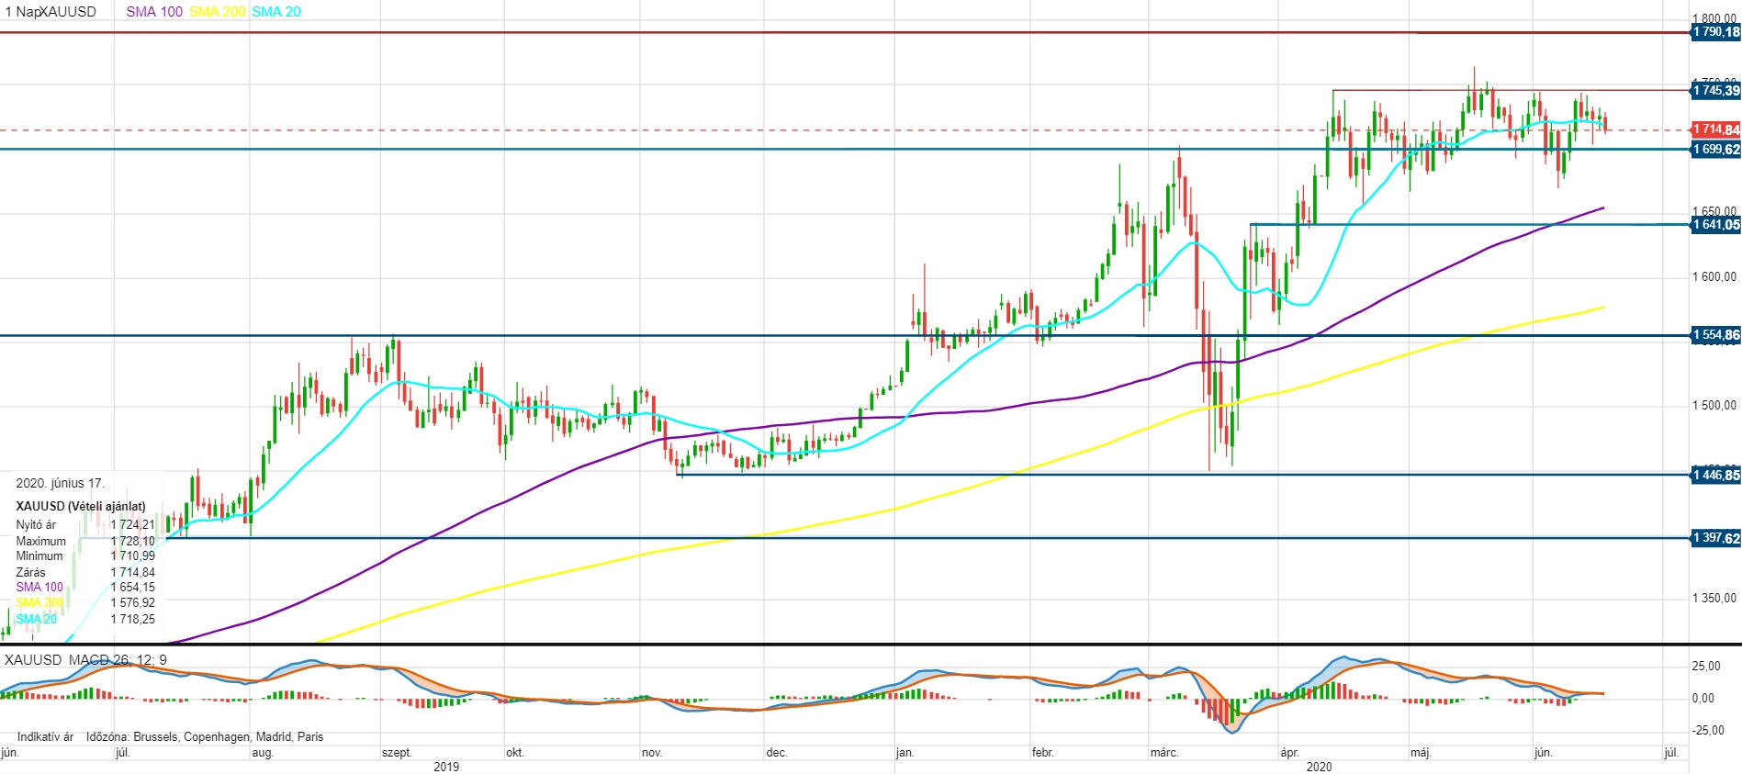Click the red 1 714,84 current price tag
The height and width of the screenshot is (774, 1742).
pos(1715,129)
